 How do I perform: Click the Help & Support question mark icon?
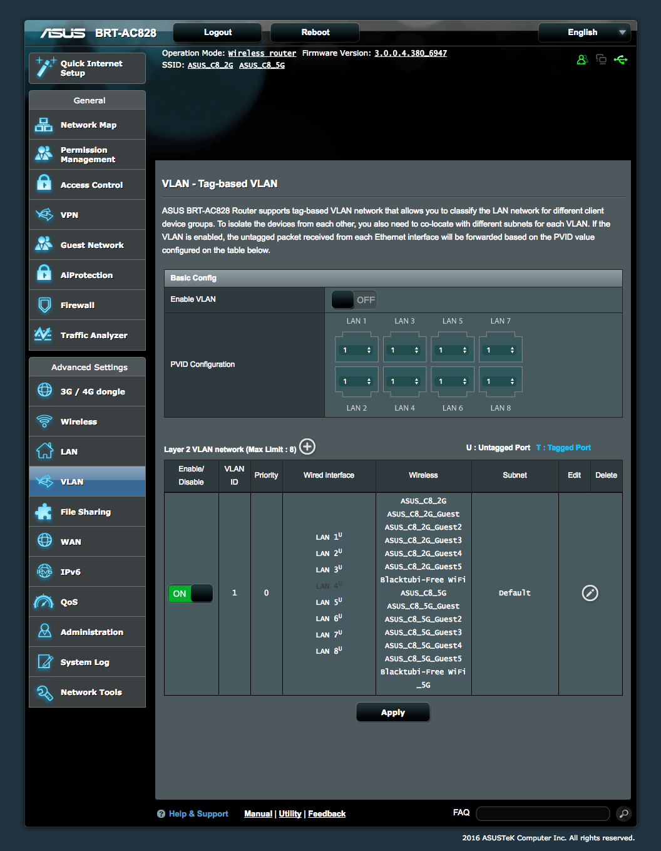pyautogui.click(x=161, y=814)
